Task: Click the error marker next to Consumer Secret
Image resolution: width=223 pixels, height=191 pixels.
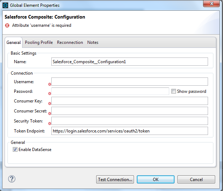Action: tap(50, 114)
